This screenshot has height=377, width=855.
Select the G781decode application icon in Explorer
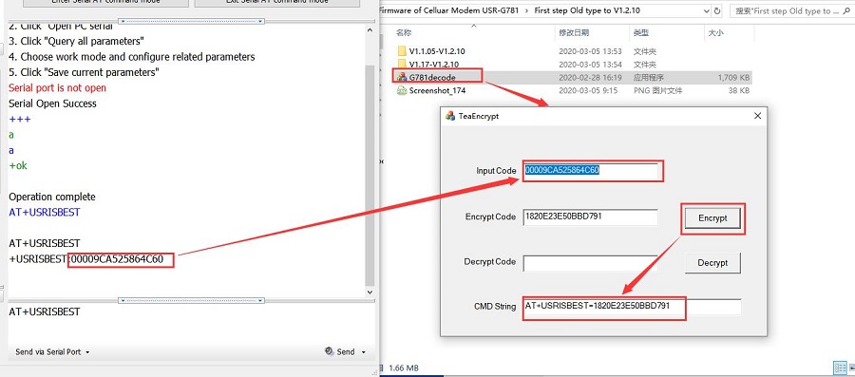[x=403, y=77]
